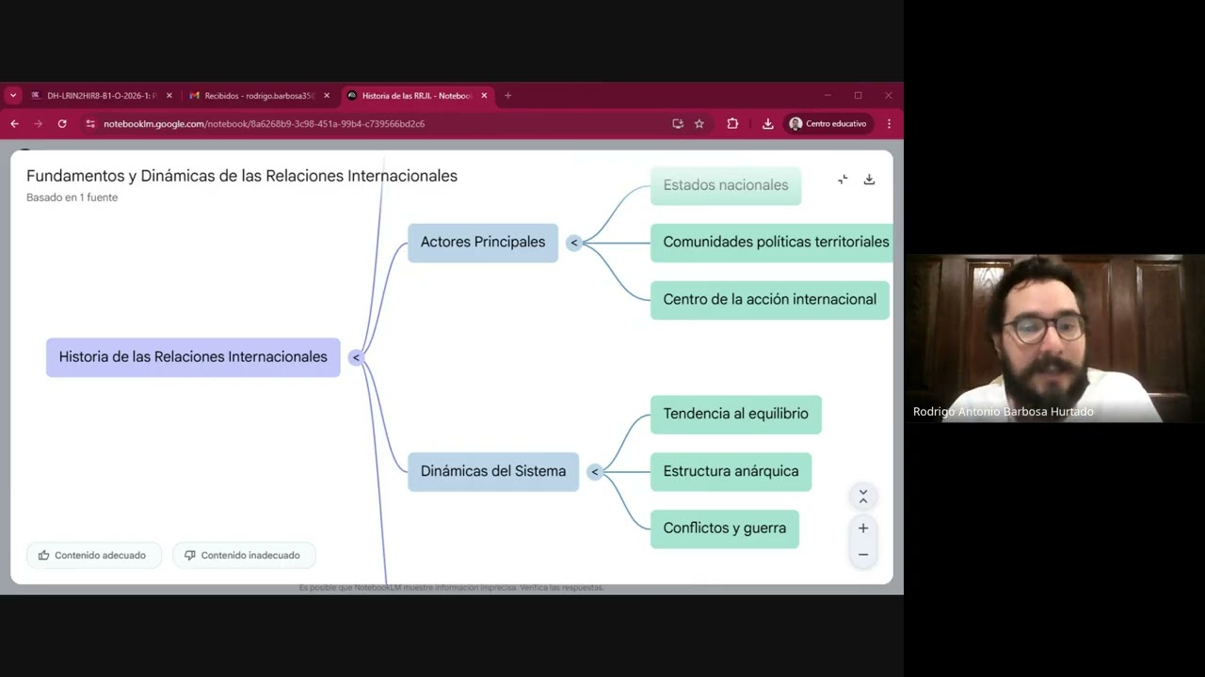Zoom out of the mind map
The height and width of the screenshot is (677, 1205).
coord(862,555)
